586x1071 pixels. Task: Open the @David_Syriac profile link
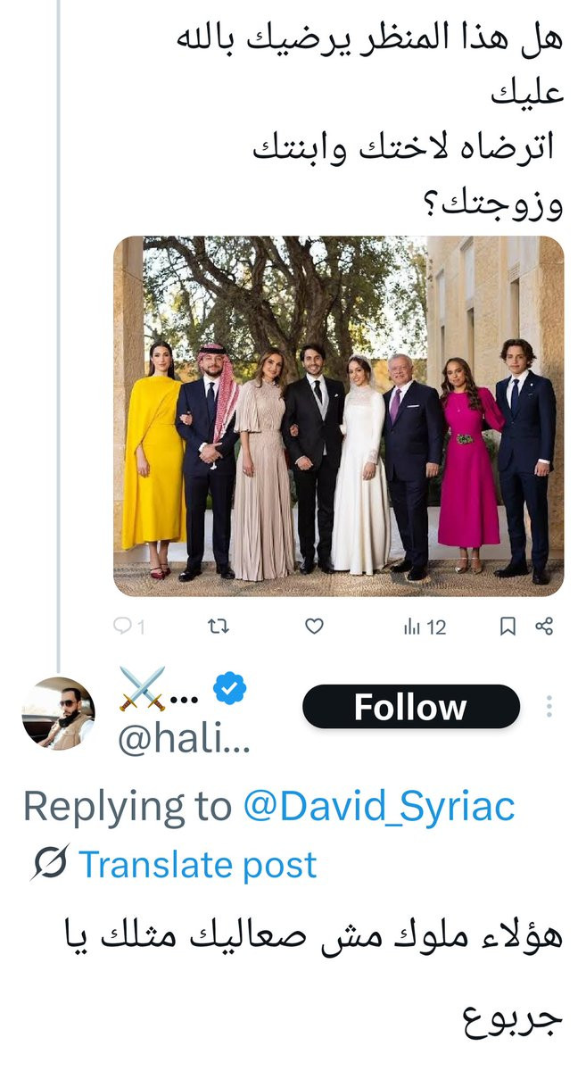pyautogui.click(x=379, y=807)
